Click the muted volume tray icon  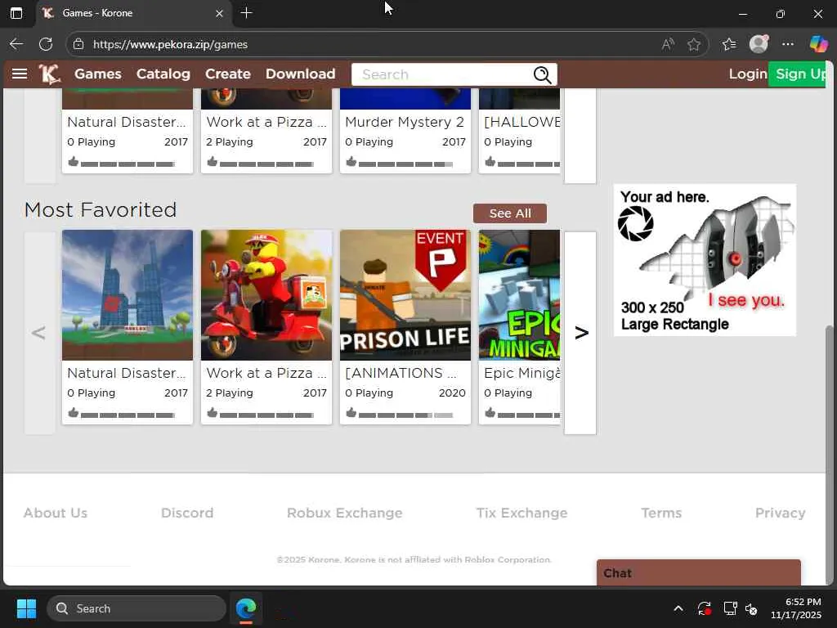pos(751,608)
